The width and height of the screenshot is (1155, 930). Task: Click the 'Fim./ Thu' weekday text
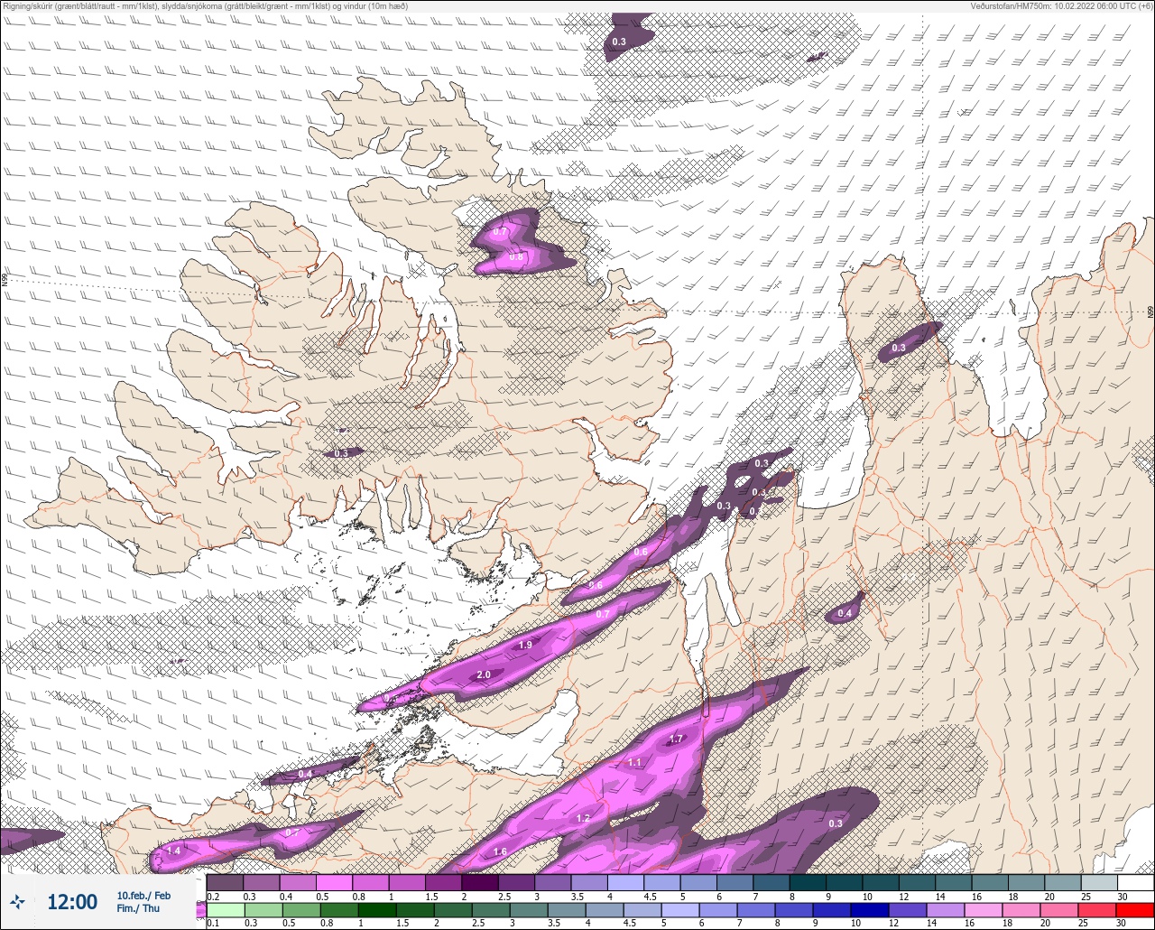(138, 908)
